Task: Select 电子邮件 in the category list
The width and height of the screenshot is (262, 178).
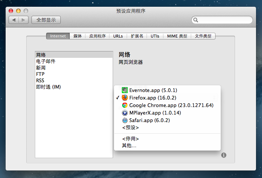Action: (74, 61)
